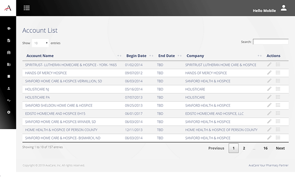Image resolution: width=295 pixels, height=183 pixels.
Task: Click AvaCare Your Pharmacy Partner link
Action: [x=268, y=165]
